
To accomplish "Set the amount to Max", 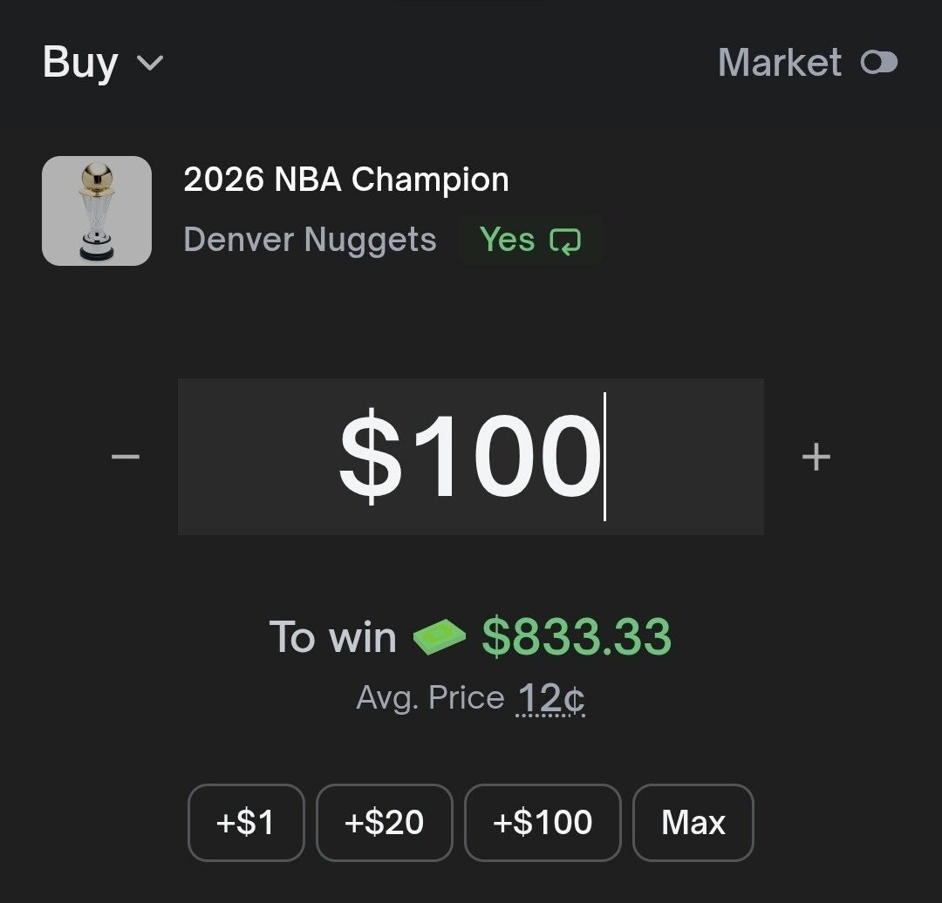I will point(693,822).
